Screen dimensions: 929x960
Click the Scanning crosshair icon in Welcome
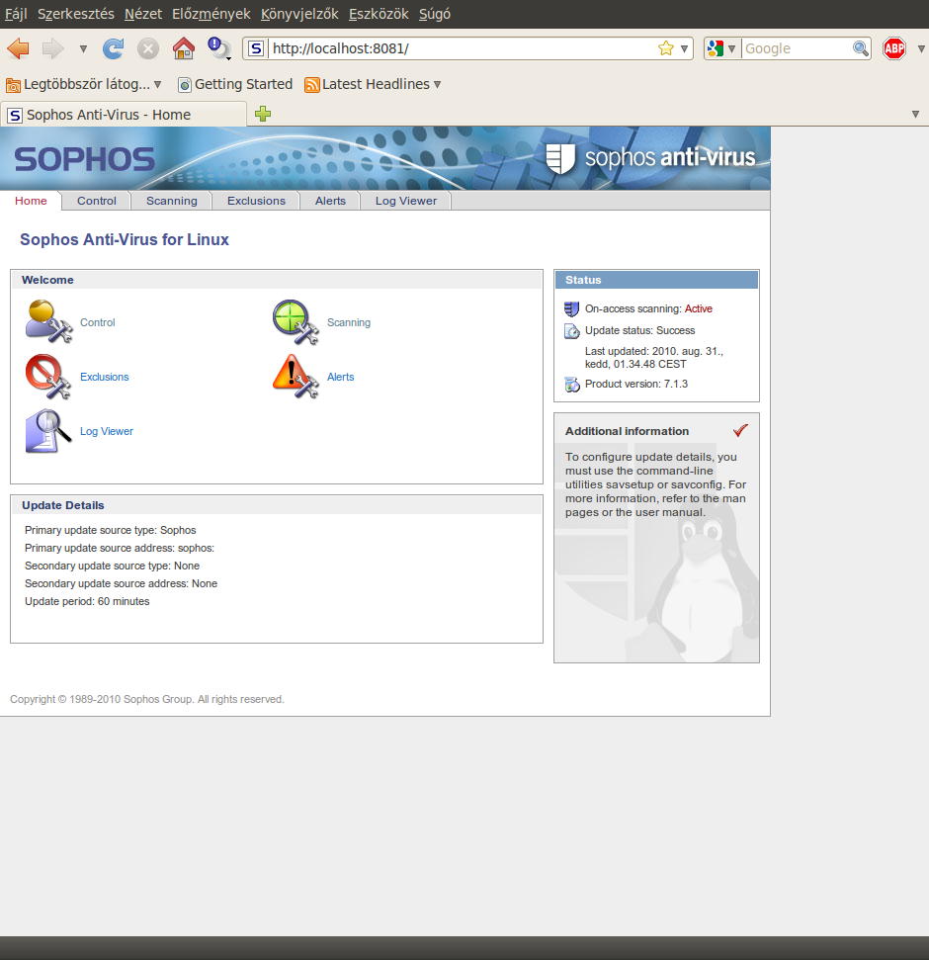pyautogui.click(x=296, y=321)
